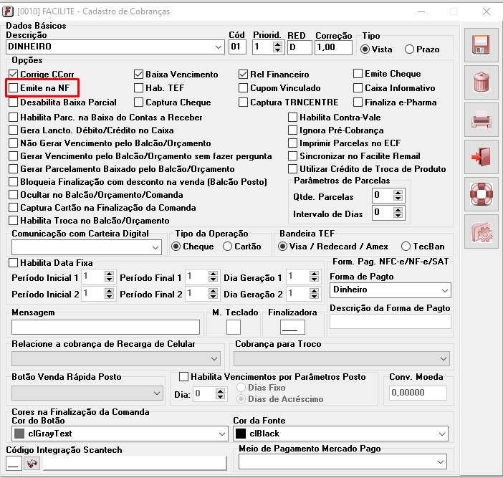Click the folder gear settings icon
Viewport: 503px width, 478px height.
click(482, 231)
